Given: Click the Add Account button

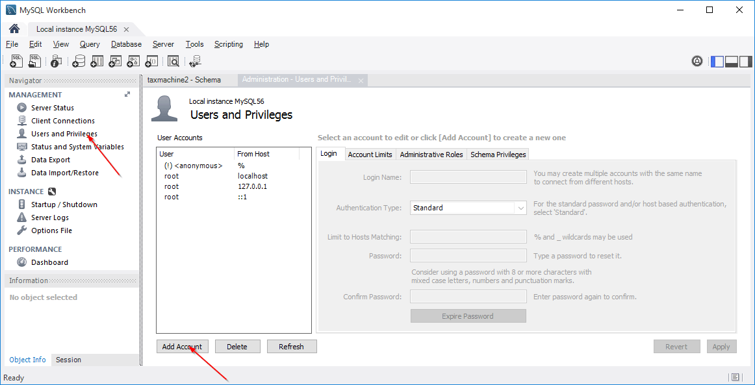Looking at the screenshot, I should [x=182, y=347].
